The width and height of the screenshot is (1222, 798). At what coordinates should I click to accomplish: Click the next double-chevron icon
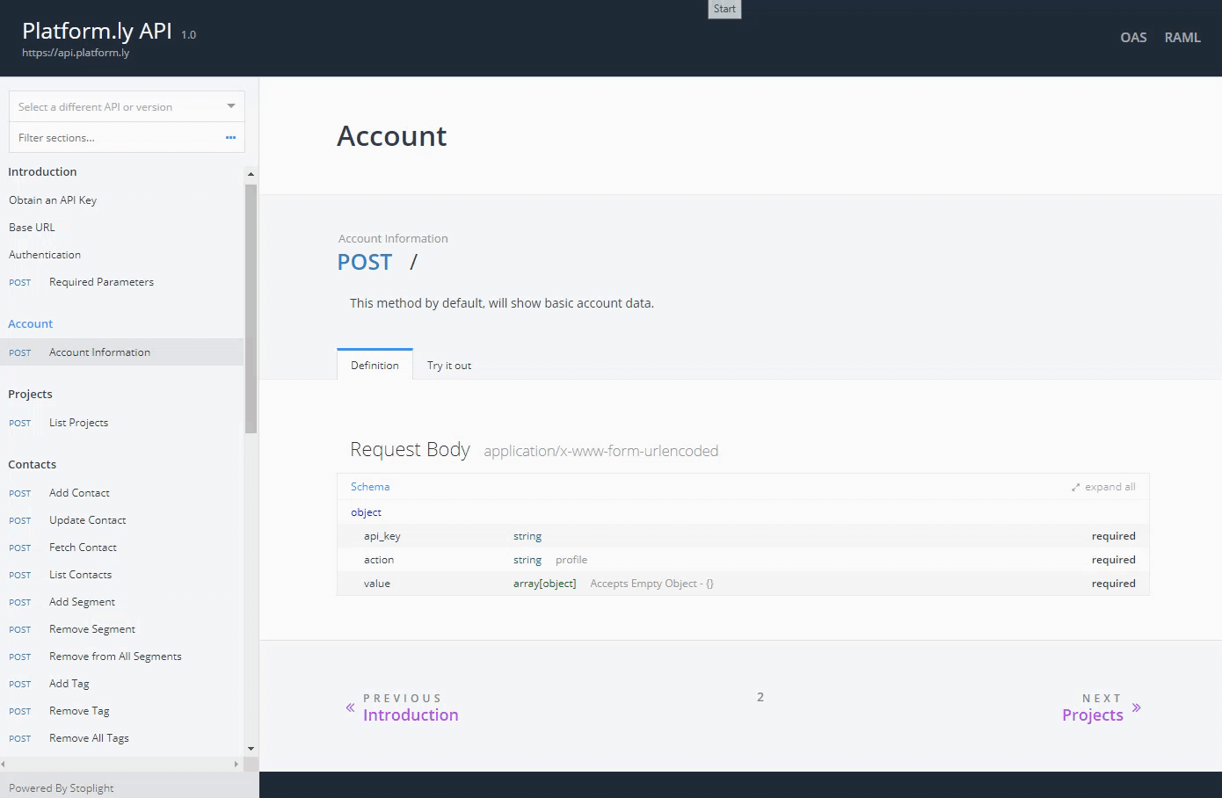[1136, 707]
